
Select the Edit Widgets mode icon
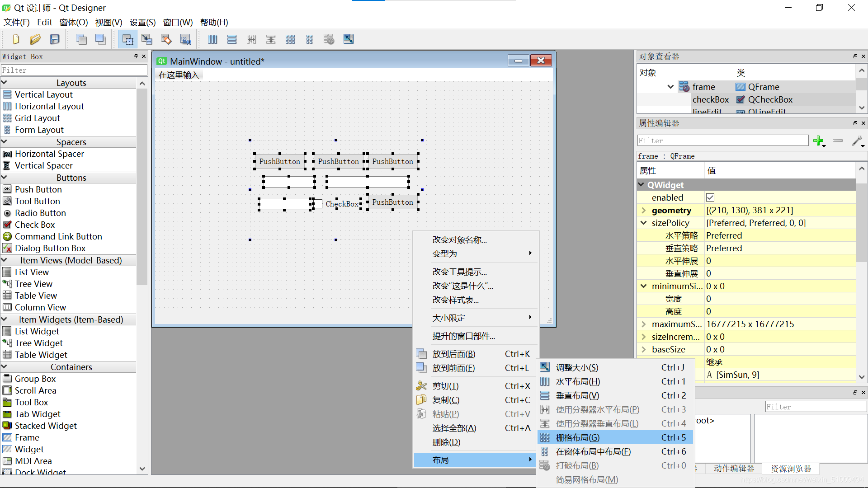pyautogui.click(x=128, y=39)
